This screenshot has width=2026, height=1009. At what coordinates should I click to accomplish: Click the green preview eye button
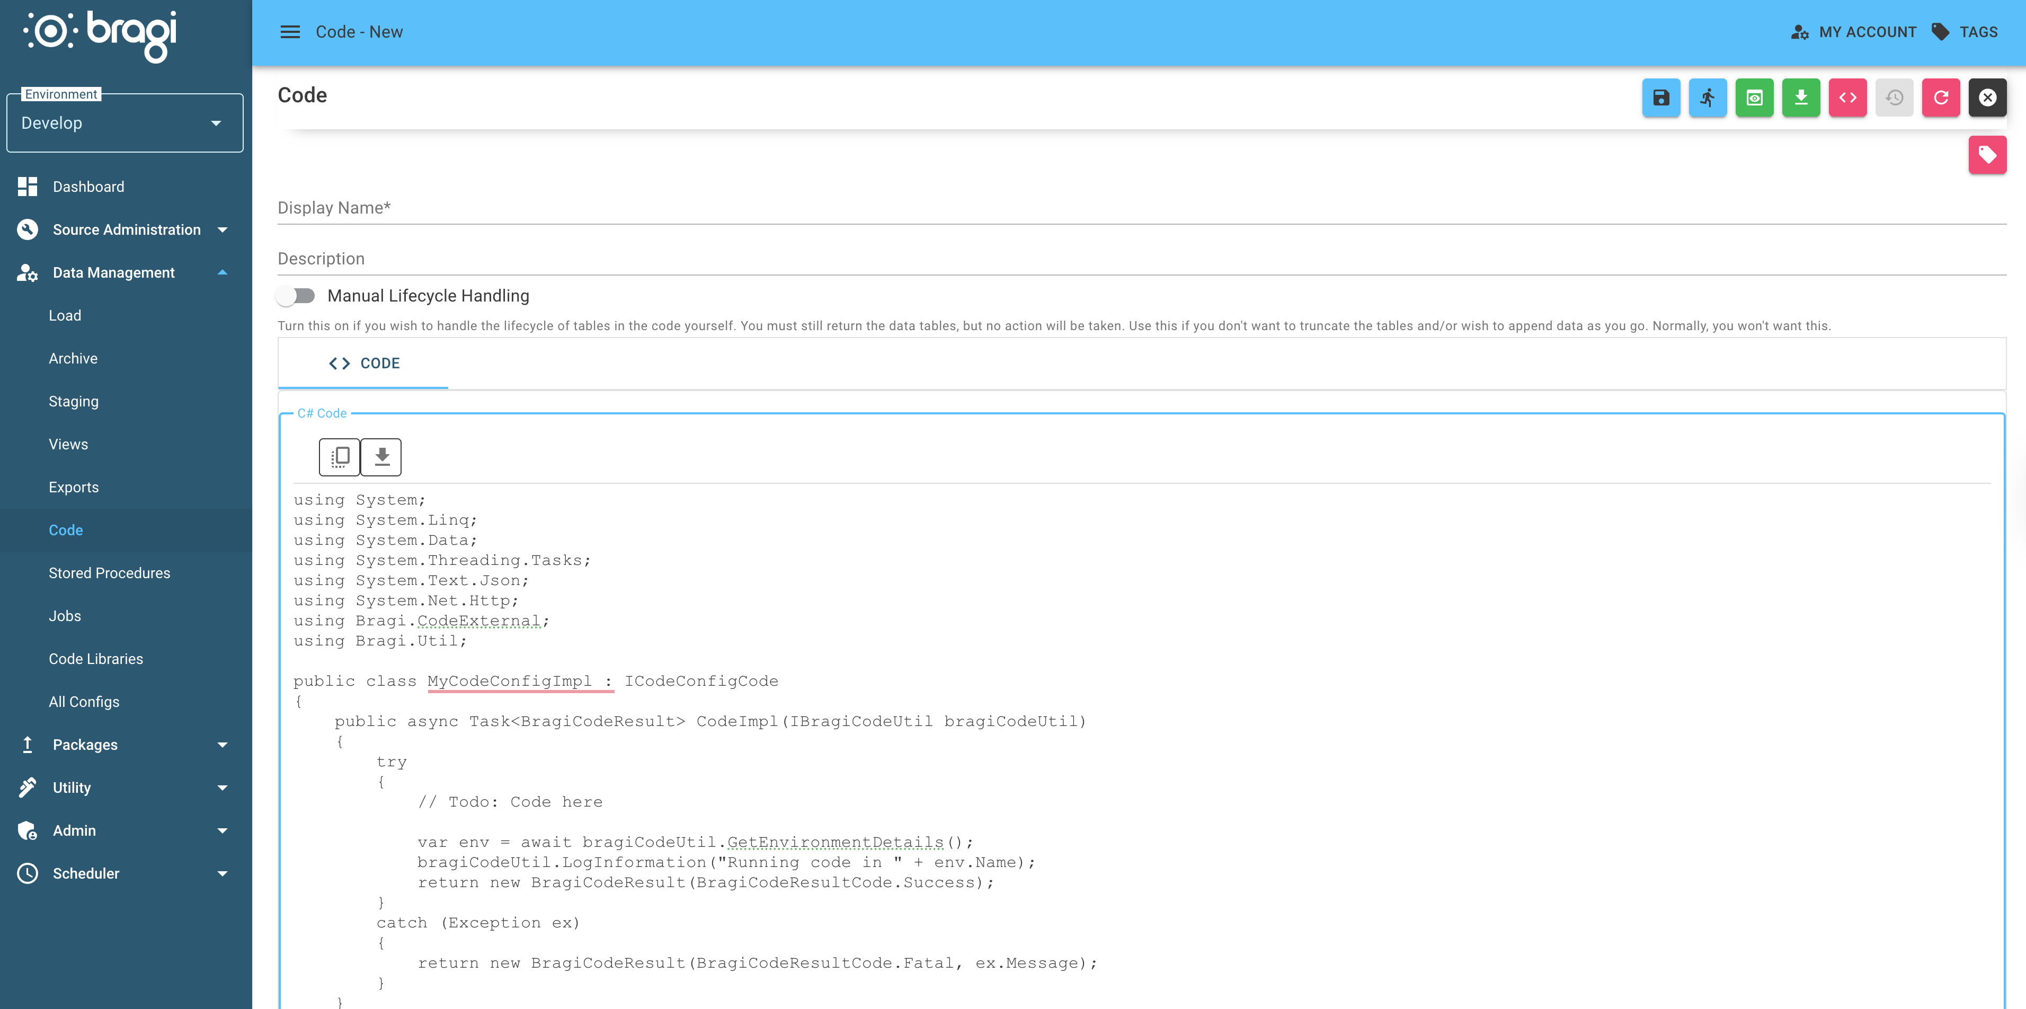point(1754,98)
